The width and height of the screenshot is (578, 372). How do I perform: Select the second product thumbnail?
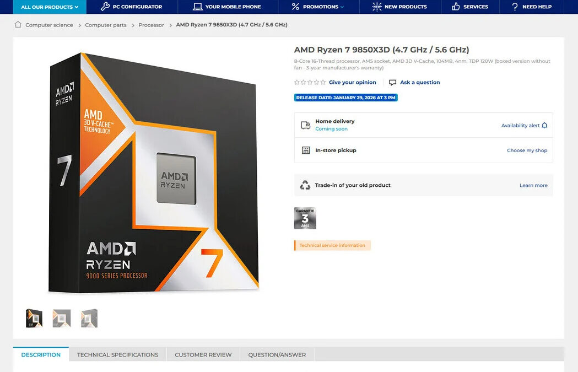click(61, 317)
